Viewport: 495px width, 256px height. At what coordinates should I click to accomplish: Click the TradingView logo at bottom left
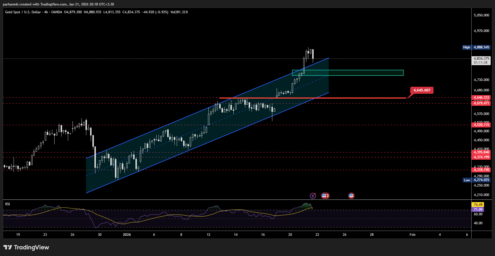coord(26,247)
